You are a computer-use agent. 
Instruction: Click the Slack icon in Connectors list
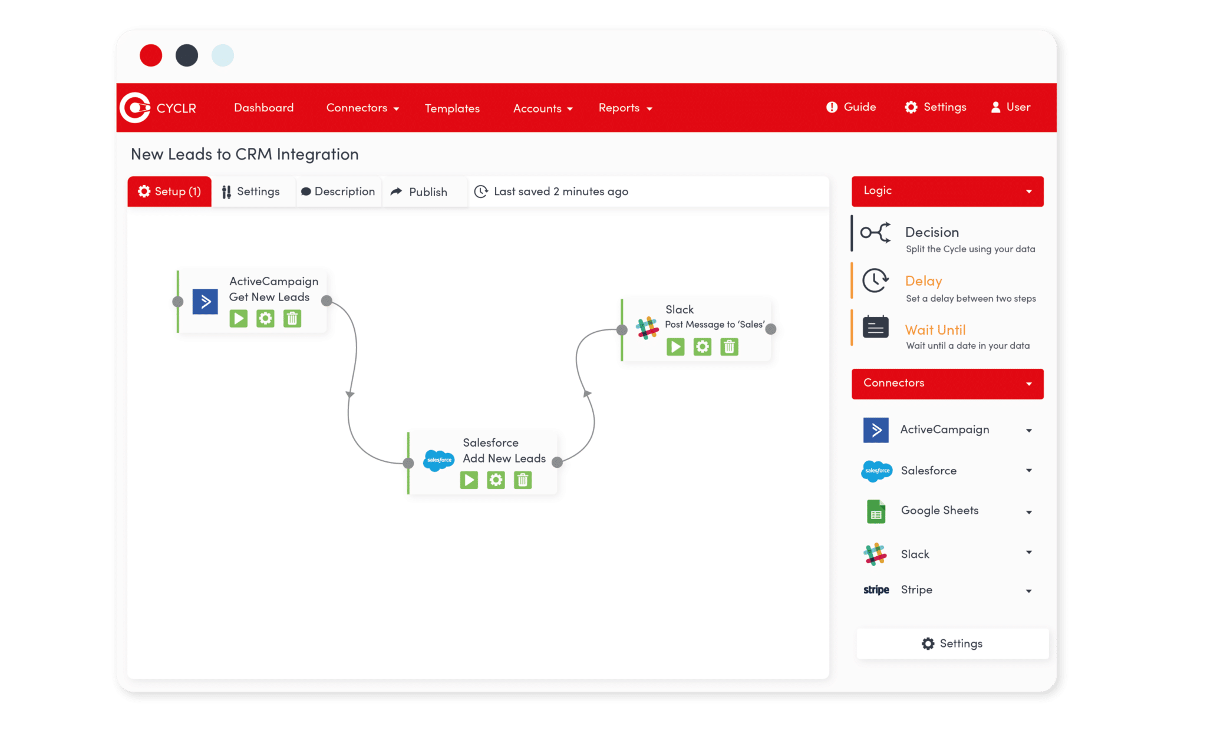point(875,554)
